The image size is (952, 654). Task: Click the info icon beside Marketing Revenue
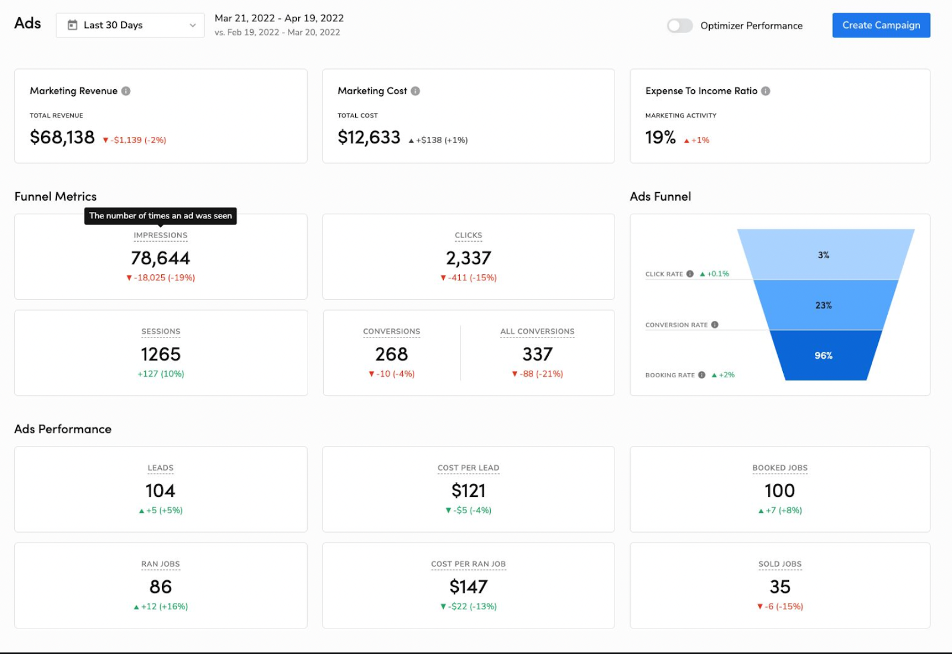pyautogui.click(x=126, y=91)
